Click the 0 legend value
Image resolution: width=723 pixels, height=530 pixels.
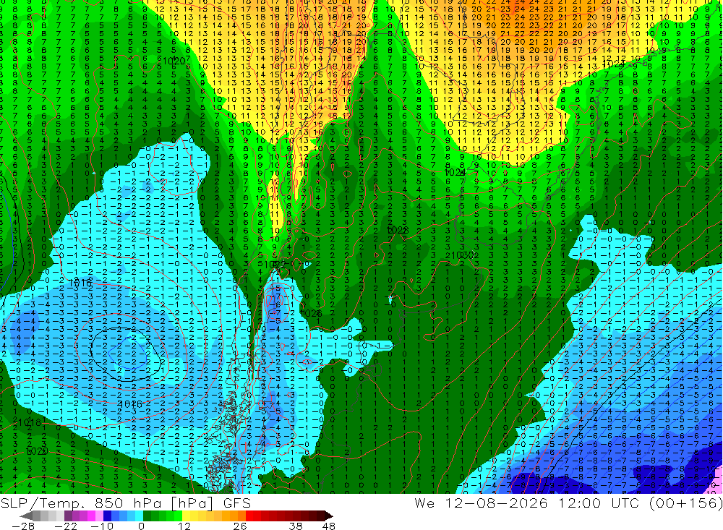point(141,526)
